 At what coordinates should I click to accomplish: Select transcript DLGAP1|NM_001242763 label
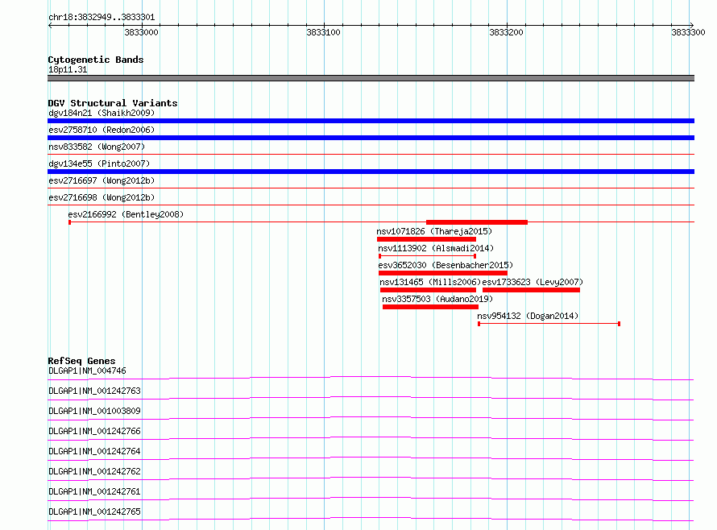point(94,391)
